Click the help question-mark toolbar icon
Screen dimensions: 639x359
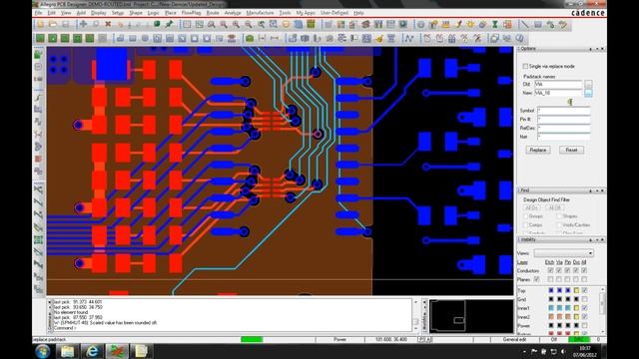(519, 38)
